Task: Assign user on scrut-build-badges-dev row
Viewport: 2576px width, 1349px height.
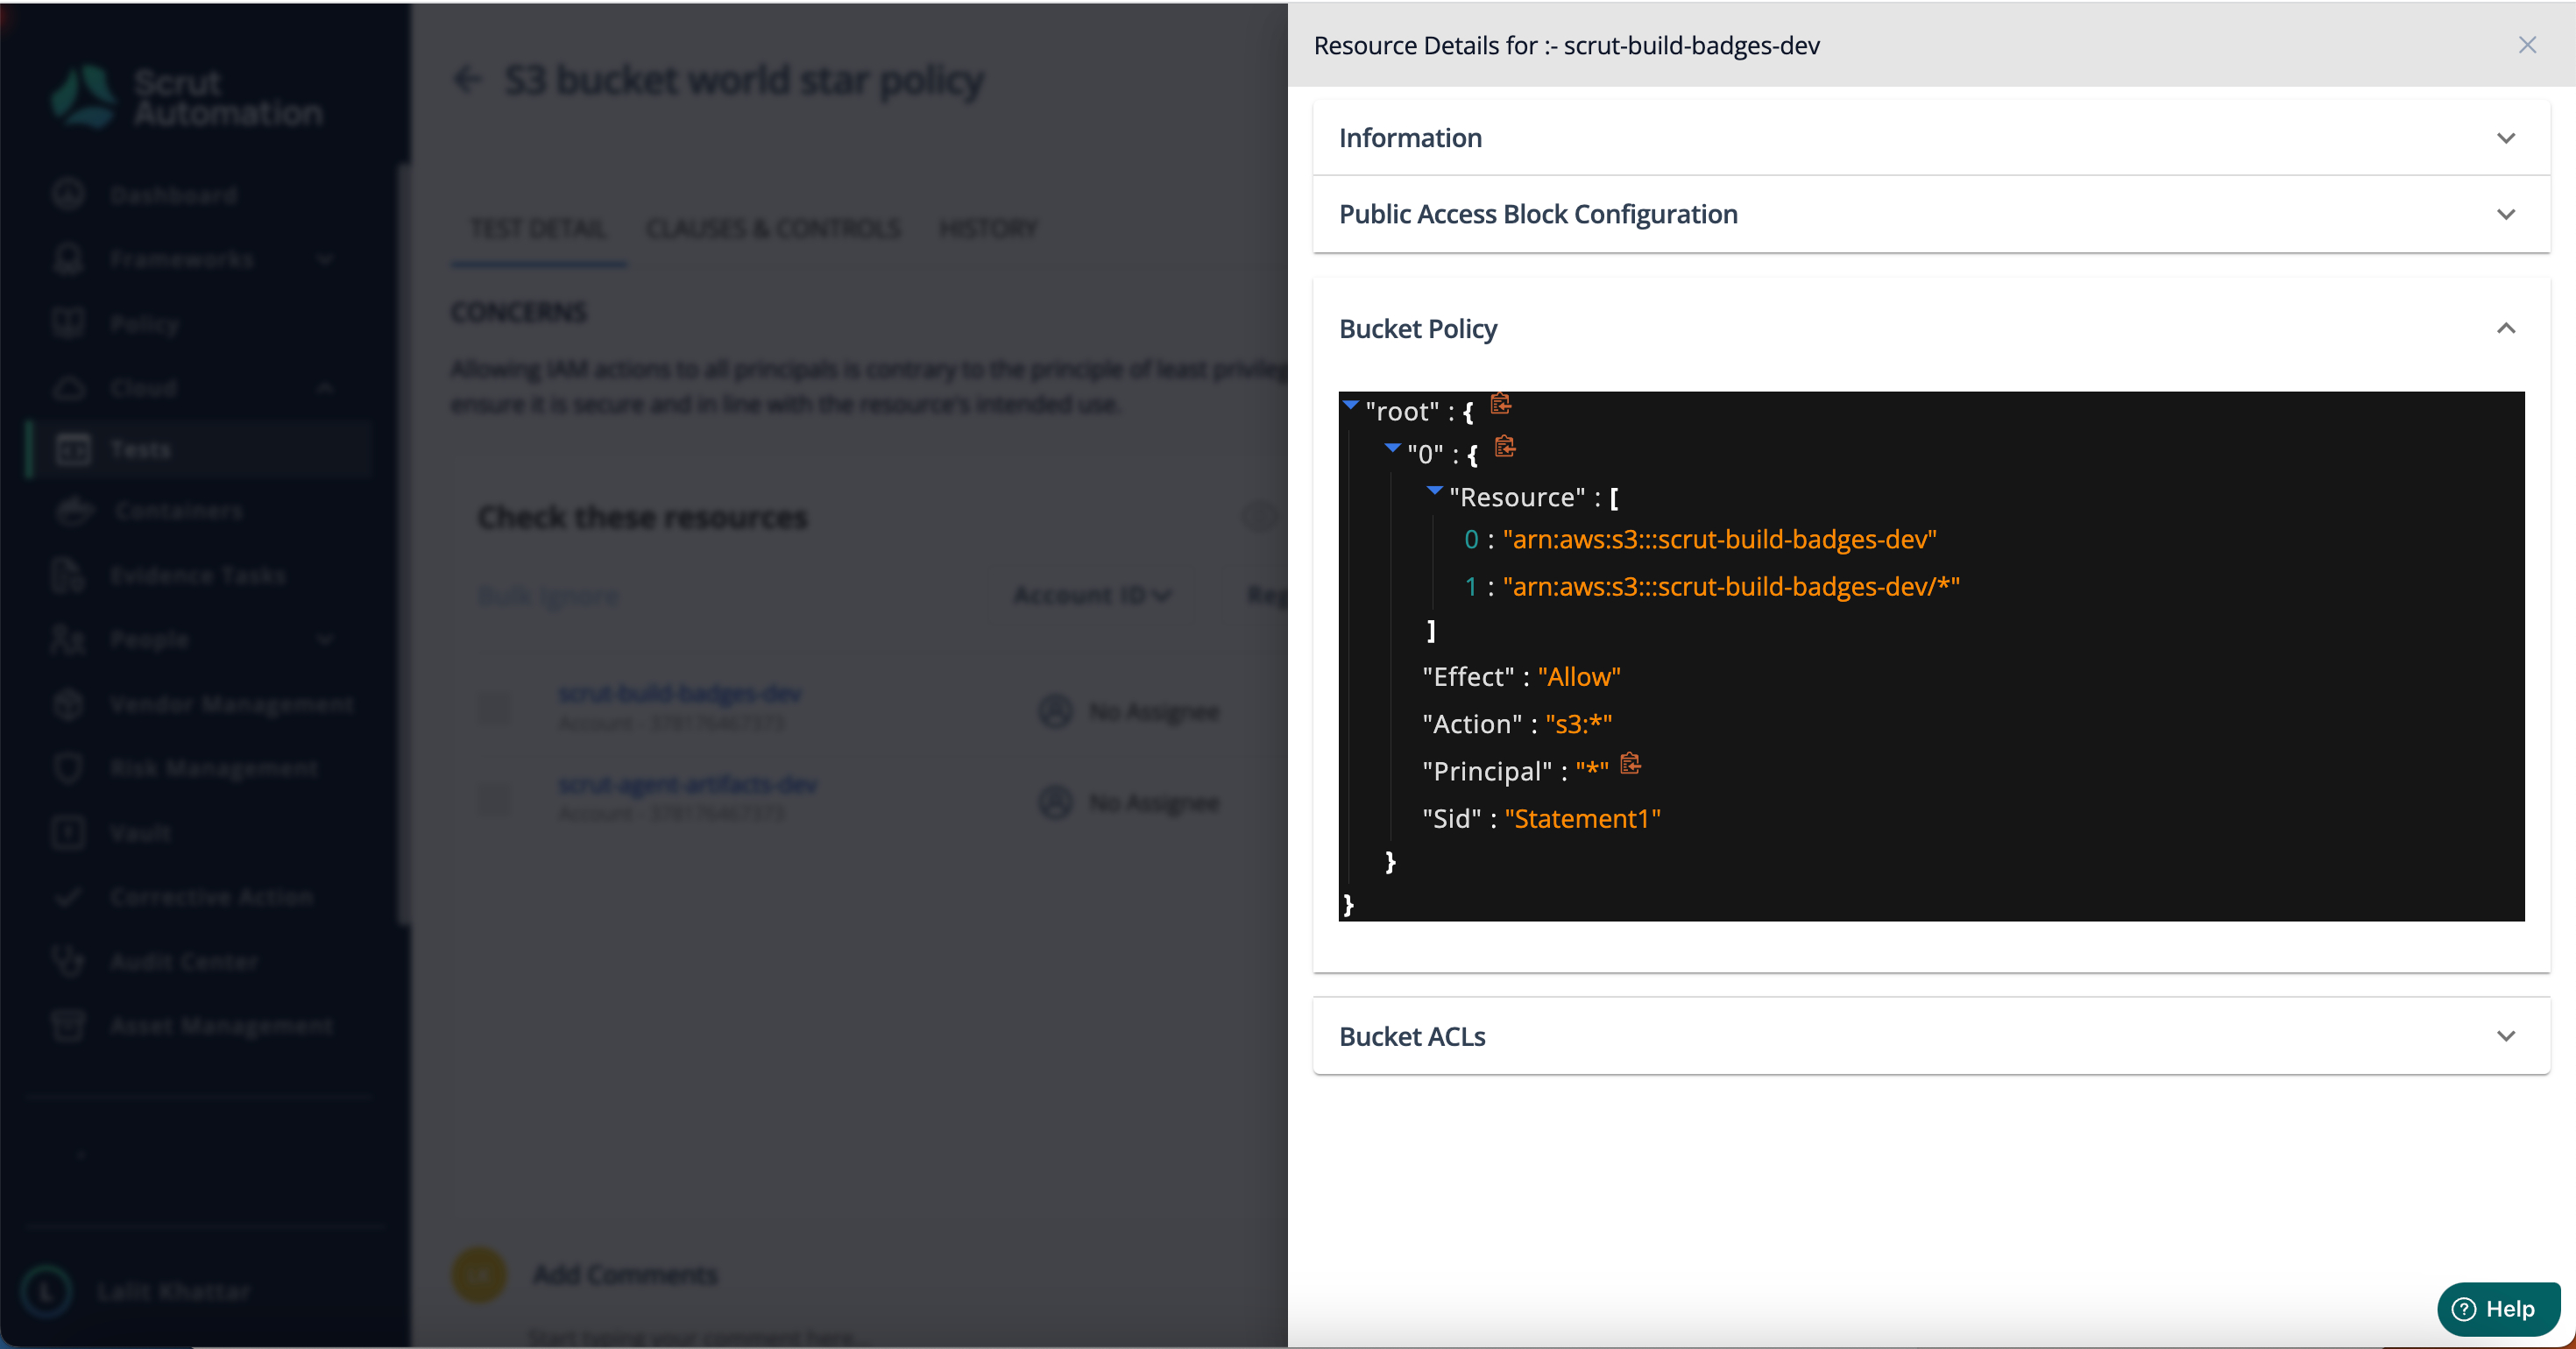Action: [x=1129, y=711]
